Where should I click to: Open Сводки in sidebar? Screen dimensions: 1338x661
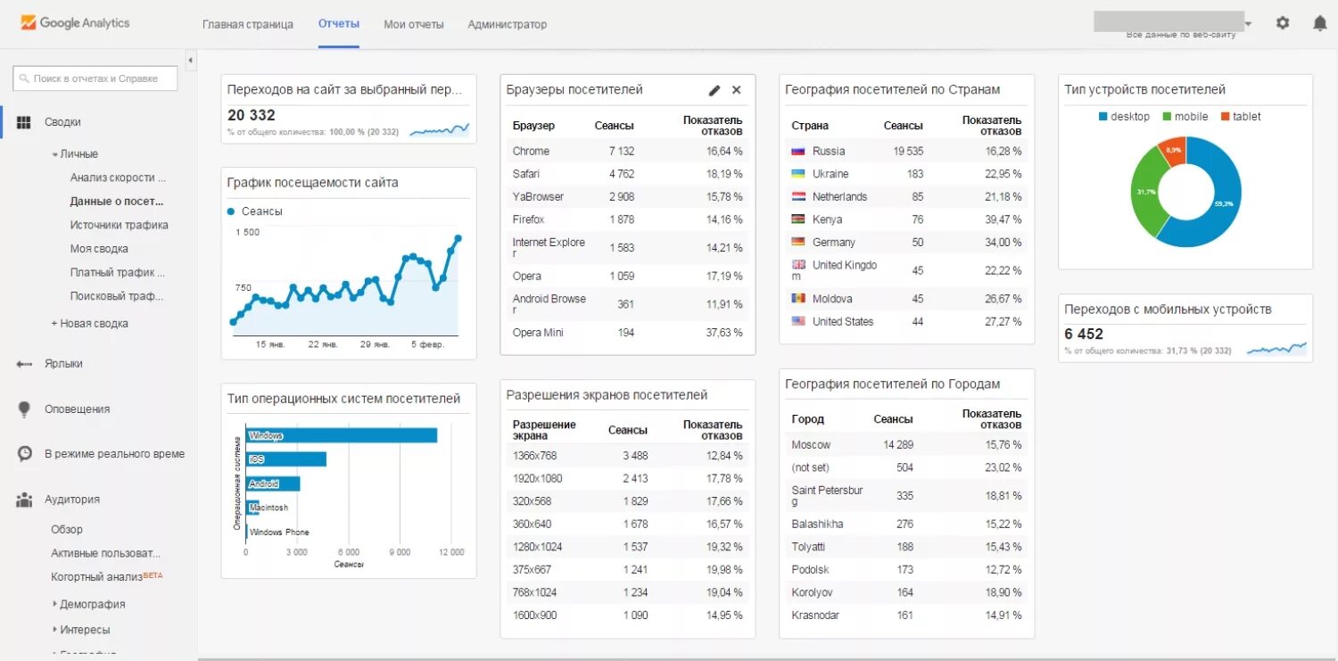click(62, 122)
